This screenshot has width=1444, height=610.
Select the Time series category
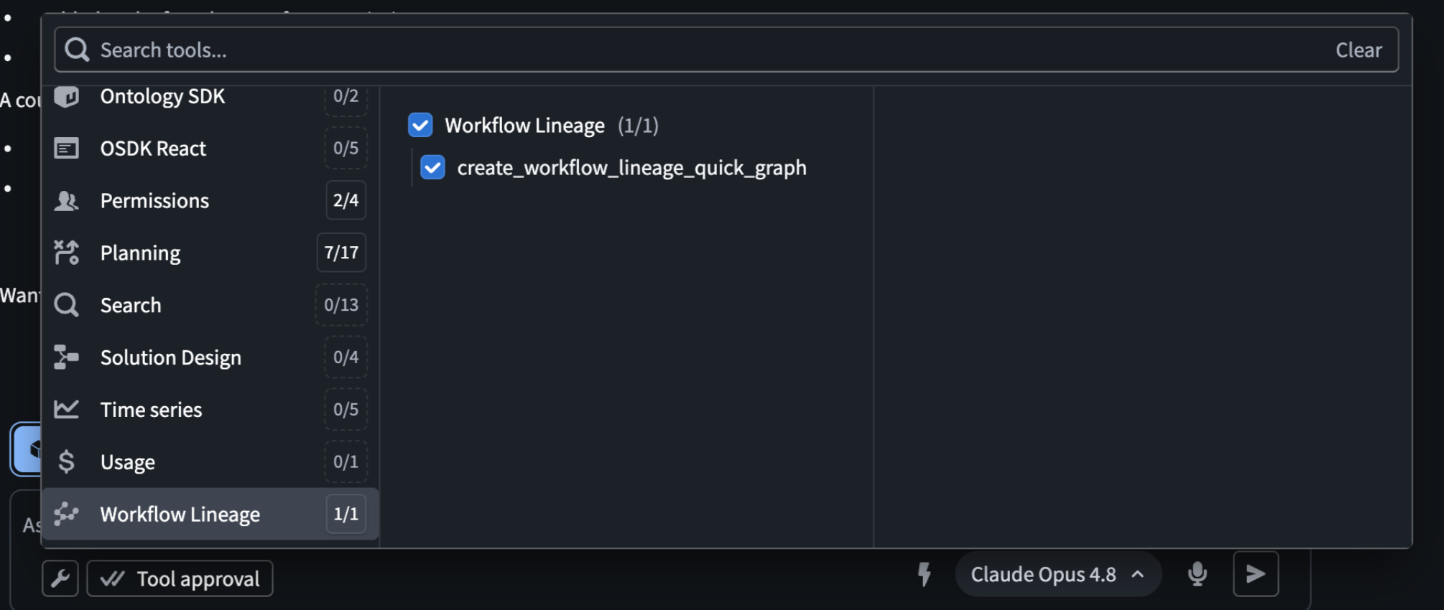click(210, 409)
